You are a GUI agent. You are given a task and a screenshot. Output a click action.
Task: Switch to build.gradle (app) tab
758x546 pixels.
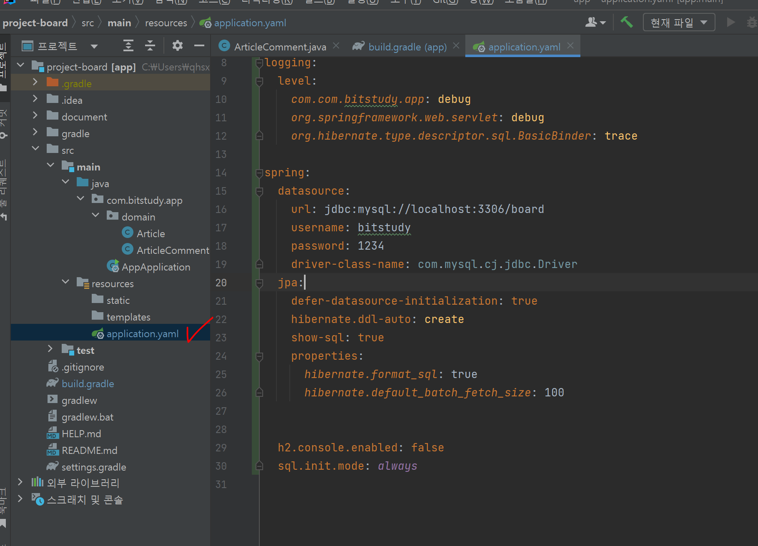point(407,47)
